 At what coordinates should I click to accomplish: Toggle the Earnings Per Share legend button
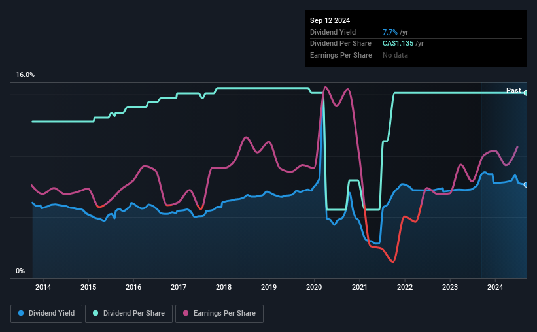pos(219,314)
